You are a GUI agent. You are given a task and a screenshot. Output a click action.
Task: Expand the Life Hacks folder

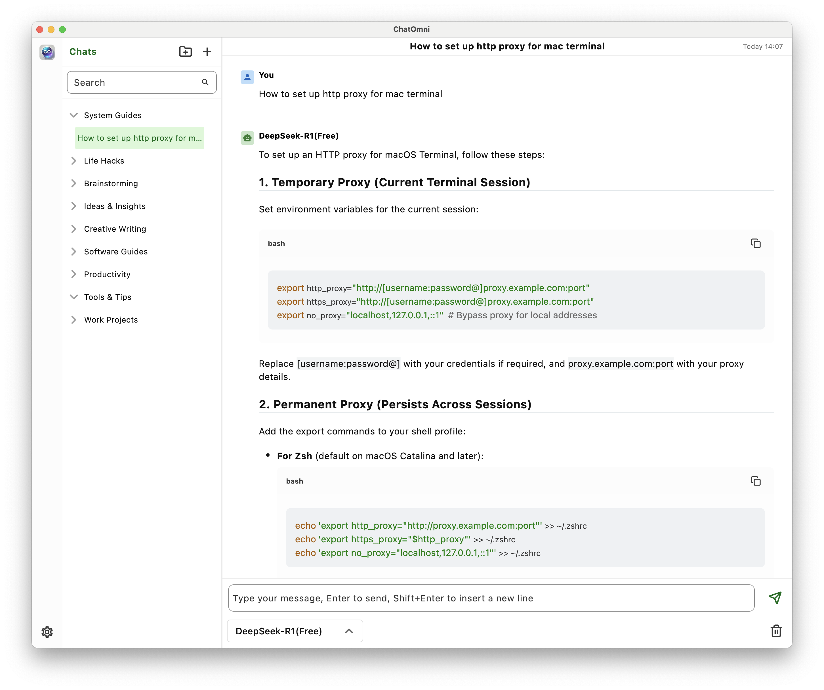[x=74, y=161]
